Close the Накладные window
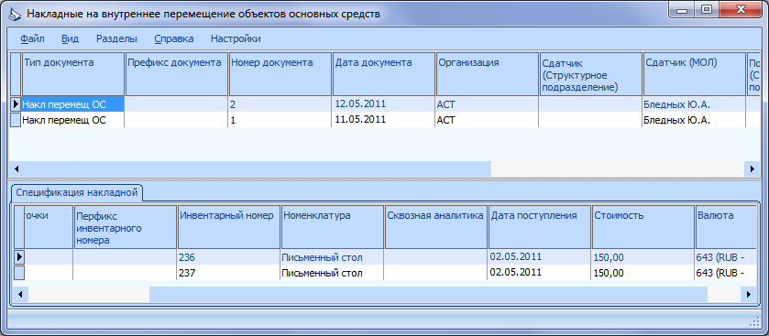Viewport: 769px width, 336px height. tap(740, 10)
